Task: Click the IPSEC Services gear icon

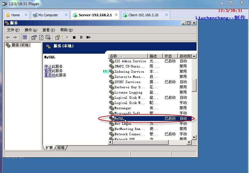Action: [112, 82]
